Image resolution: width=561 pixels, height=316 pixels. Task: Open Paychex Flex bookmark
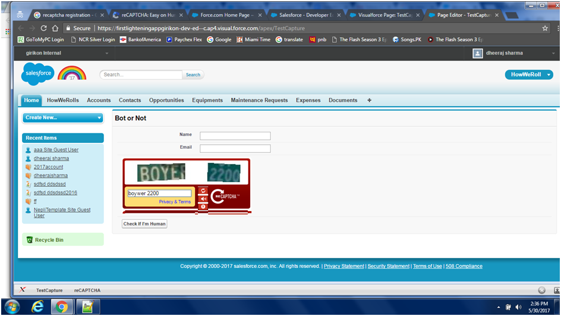coord(184,40)
